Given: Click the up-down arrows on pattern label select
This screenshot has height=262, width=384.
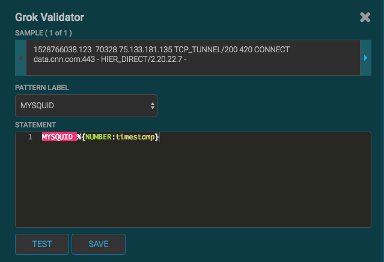Looking at the screenshot, I should tap(153, 106).
